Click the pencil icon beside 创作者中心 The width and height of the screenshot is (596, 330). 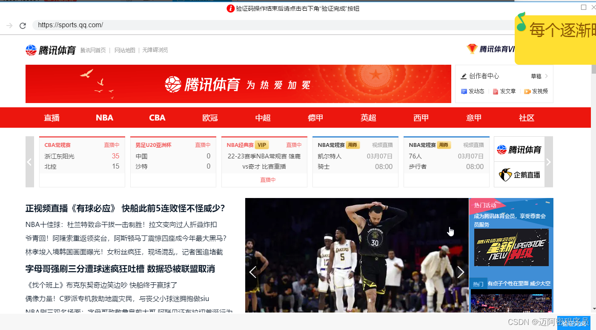click(464, 76)
